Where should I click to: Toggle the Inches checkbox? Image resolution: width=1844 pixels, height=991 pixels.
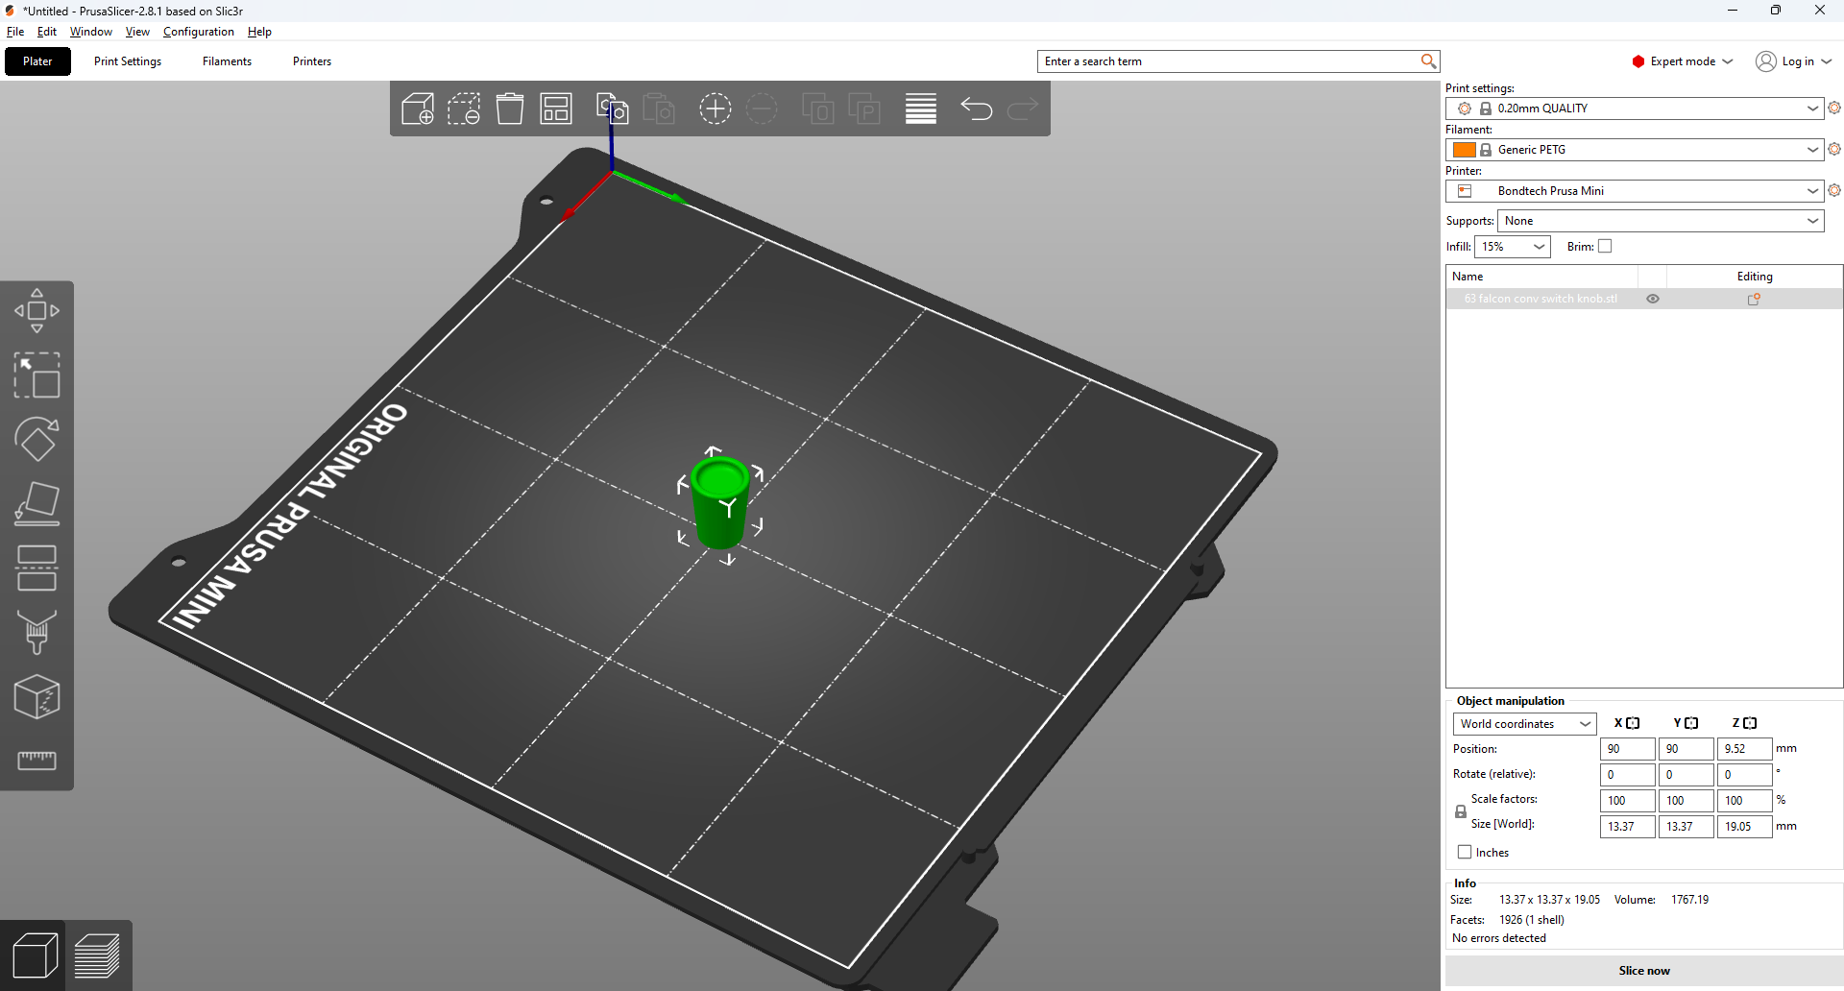coord(1465,852)
